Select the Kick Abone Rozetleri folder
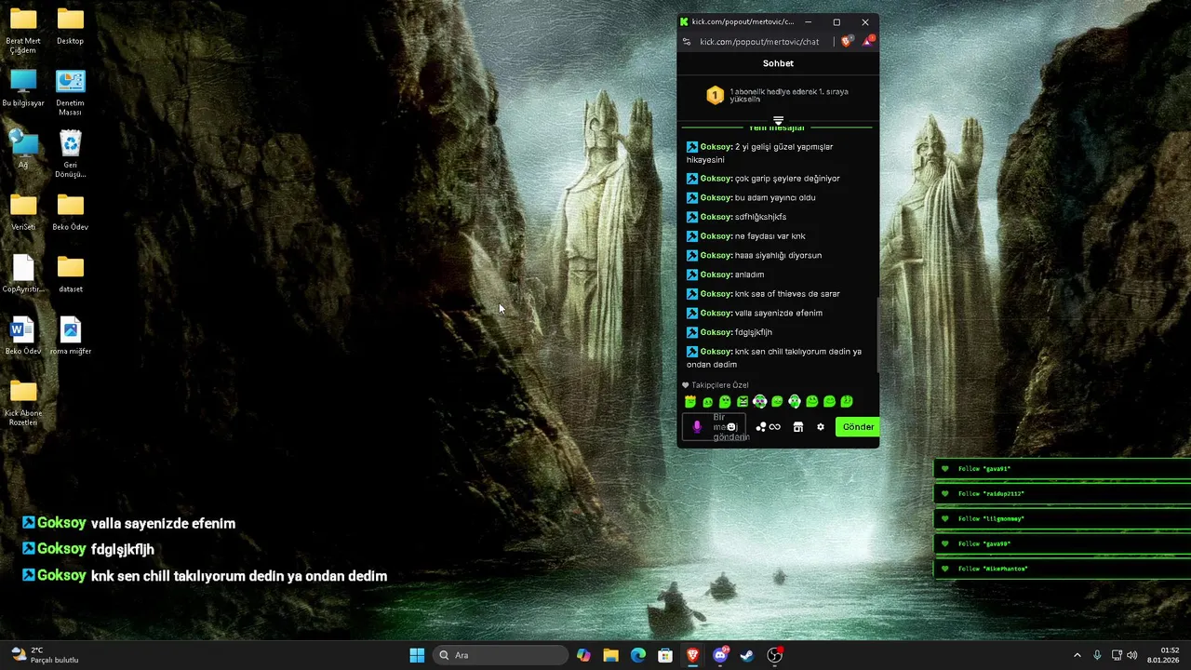Screen dimensions: 1191x670 pyautogui.click(x=23, y=402)
